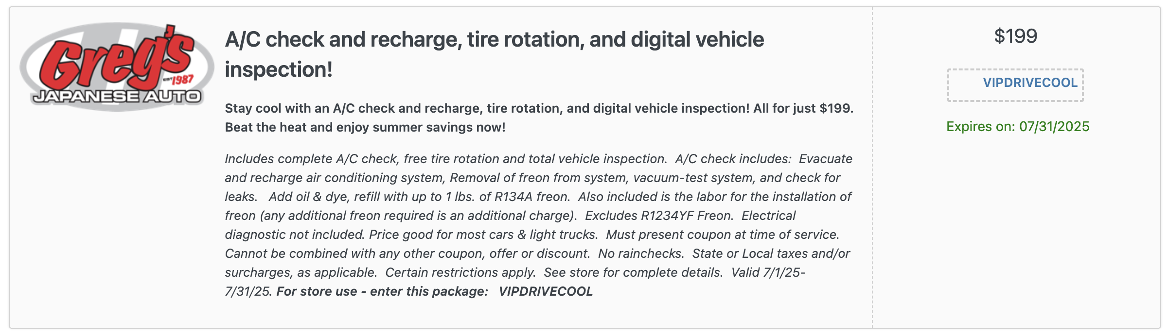The width and height of the screenshot is (1168, 336).
Task: Click the bold "For store use - enter this package:" text
Action: tap(382, 291)
